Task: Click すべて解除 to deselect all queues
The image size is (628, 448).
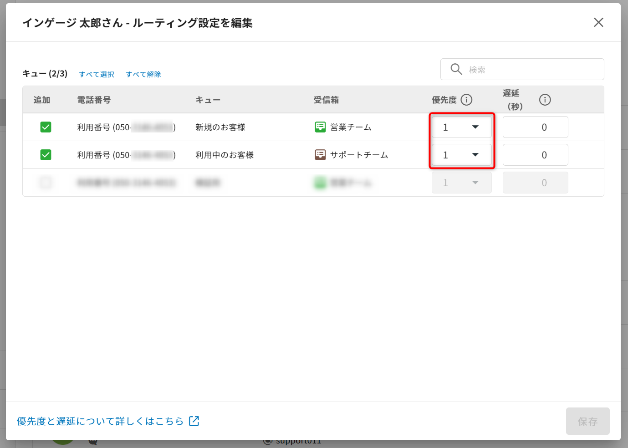Action: coord(143,74)
